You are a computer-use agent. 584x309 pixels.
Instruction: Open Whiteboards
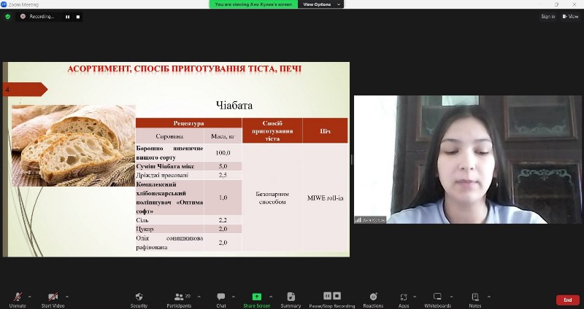pos(437,300)
